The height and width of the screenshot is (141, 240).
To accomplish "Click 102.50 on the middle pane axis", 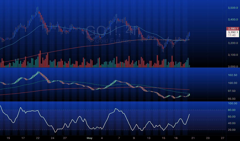I will pyautogui.click(x=233, y=75).
